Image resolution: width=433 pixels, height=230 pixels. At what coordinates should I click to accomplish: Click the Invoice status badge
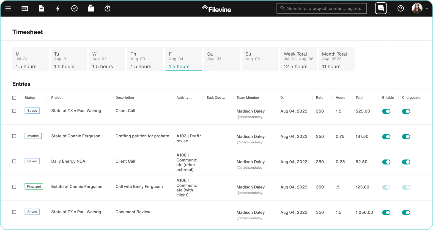tap(33, 136)
